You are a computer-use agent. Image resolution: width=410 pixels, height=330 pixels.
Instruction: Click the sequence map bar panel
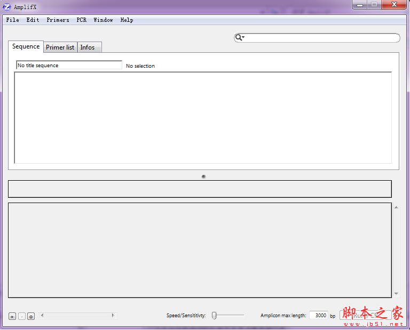pyautogui.click(x=200, y=189)
